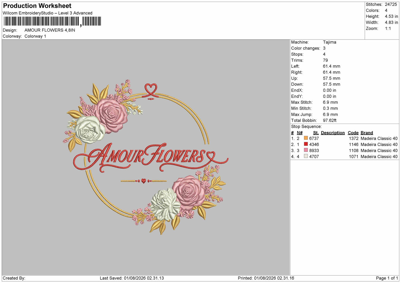401x283 pixels.
Task: Click the 'Printed: 01/08/2026 02.31.16' text
Action: (x=266, y=278)
